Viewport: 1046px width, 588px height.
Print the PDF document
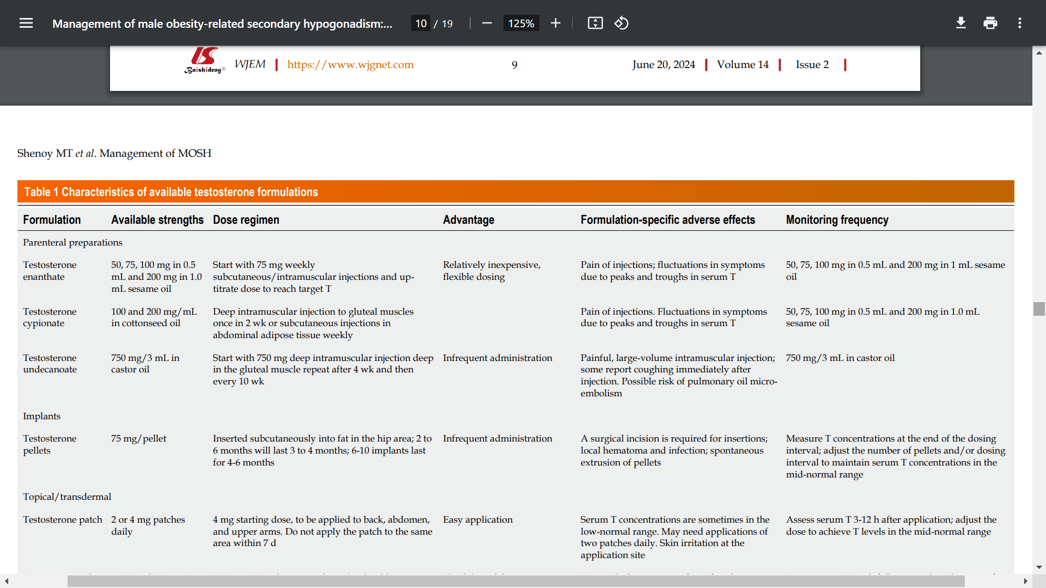[x=990, y=23]
